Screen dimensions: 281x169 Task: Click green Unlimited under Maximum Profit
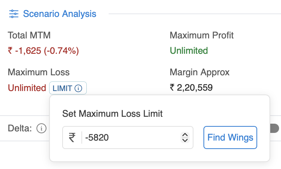pyautogui.click(x=189, y=51)
